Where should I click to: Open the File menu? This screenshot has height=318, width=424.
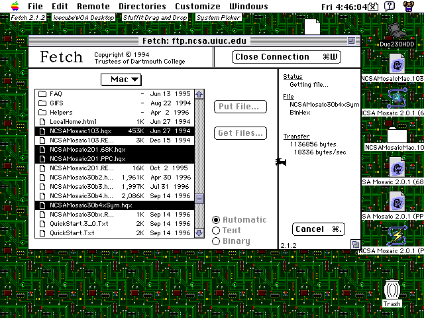pos(35,6)
